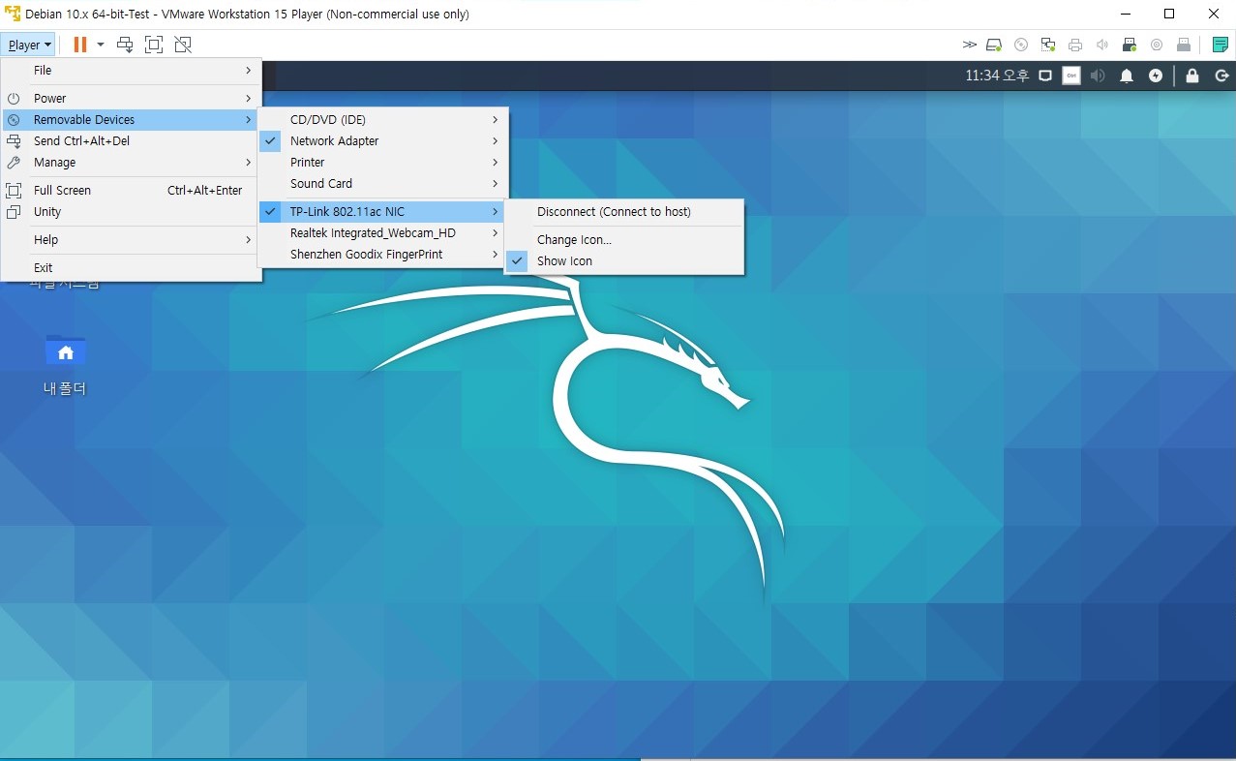The image size is (1236, 761).
Task: Open notifications bell in Kali panel
Action: coord(1127,76)
